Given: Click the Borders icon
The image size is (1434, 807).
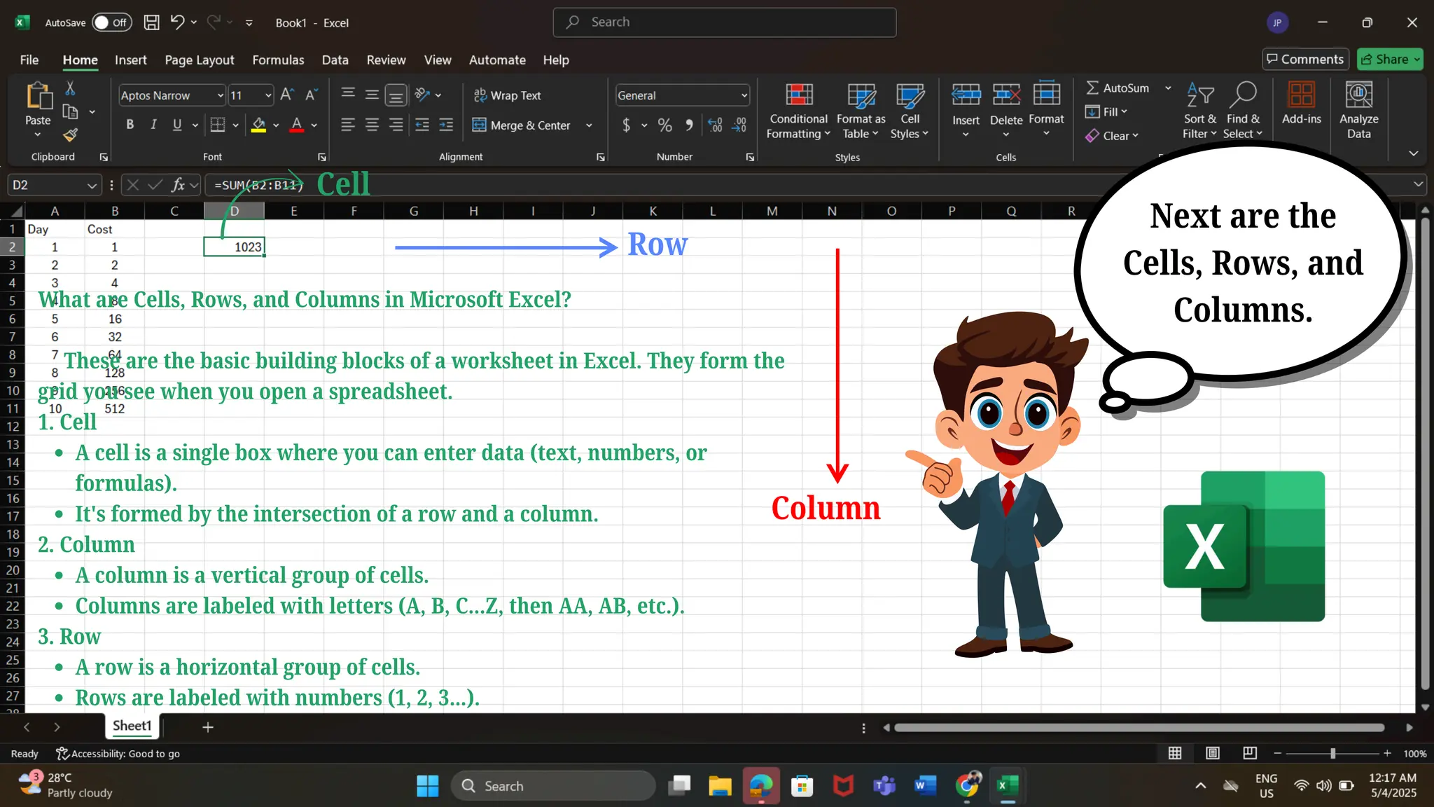Looking at the screenshot, I should 218,125.
